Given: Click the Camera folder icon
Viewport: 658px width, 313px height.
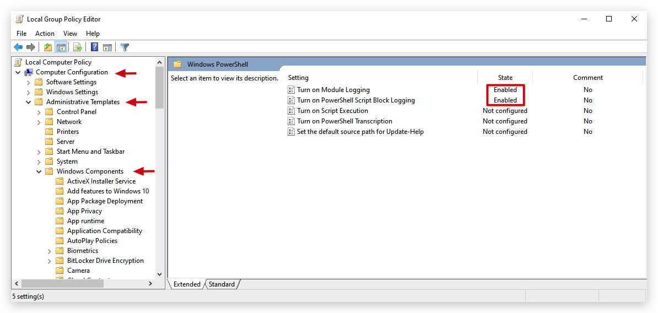Looking at the screenshot, I should 60,271.
